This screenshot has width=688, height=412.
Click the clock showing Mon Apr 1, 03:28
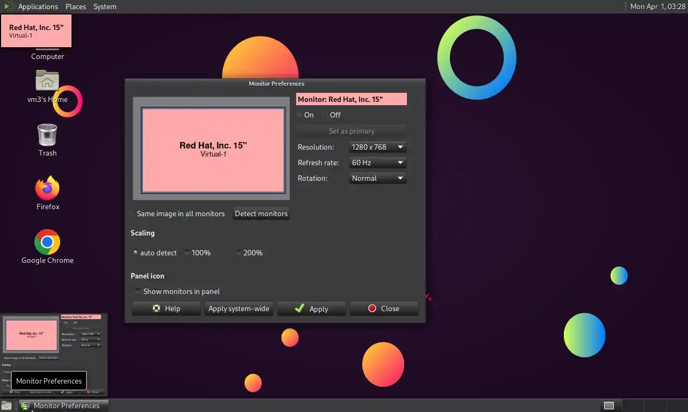657,6
